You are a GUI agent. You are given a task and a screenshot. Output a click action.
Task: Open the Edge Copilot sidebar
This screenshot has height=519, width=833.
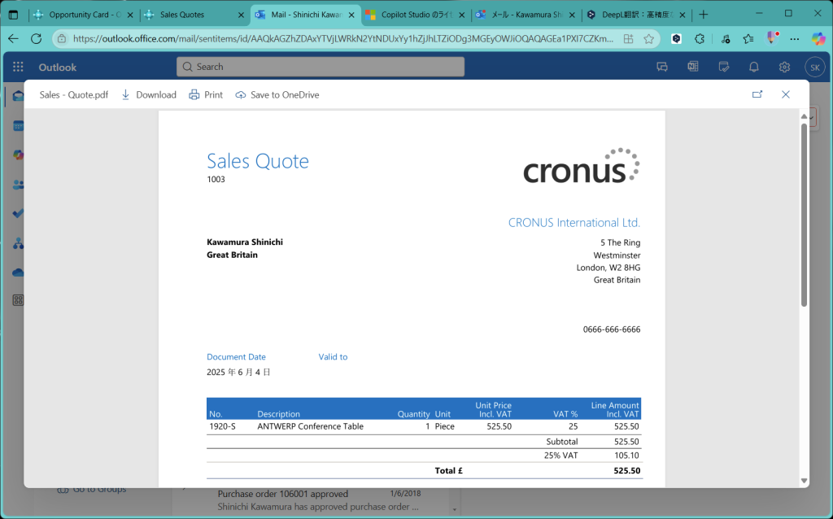click(818, 38)
